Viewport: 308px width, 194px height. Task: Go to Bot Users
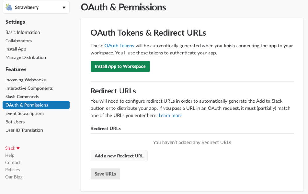[15, 122]
